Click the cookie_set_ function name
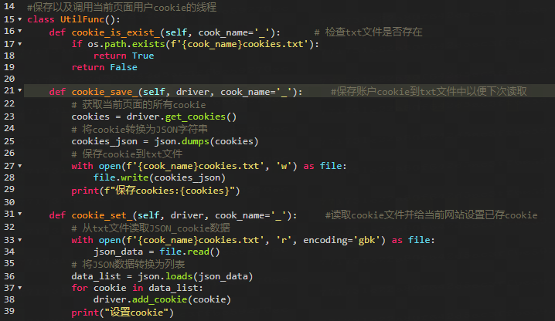The height and width of the screenshot is (321, 555). [101, 215]
